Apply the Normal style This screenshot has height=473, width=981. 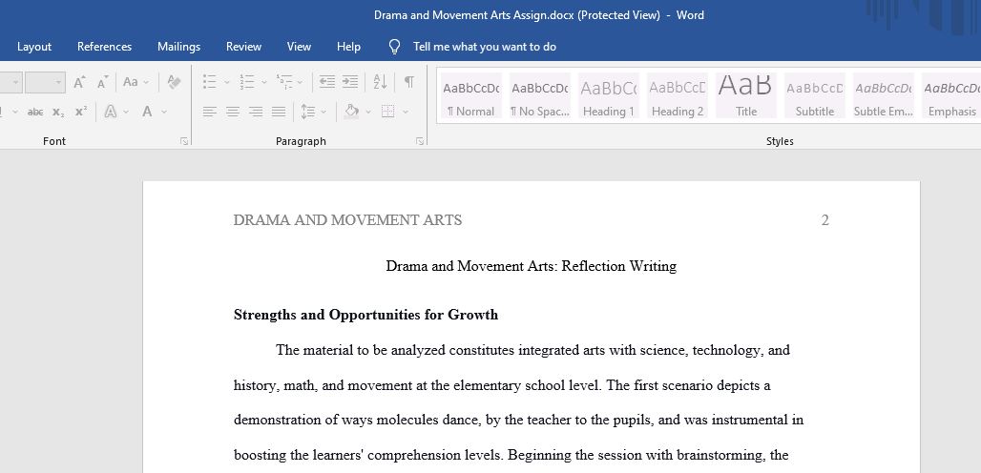471,95
